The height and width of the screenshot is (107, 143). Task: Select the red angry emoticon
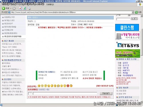tap(68, 86)
